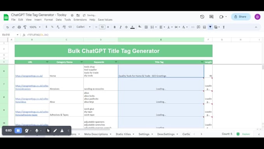
Task: Toggle strikethrough formatting
Action: (x=126, y=27)
